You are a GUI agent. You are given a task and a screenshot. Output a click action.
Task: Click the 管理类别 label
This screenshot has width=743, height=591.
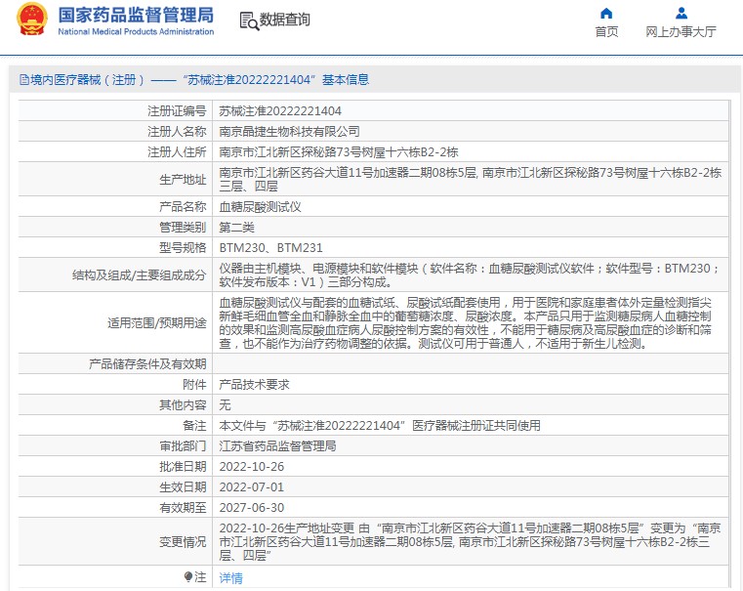click(183, 227)
